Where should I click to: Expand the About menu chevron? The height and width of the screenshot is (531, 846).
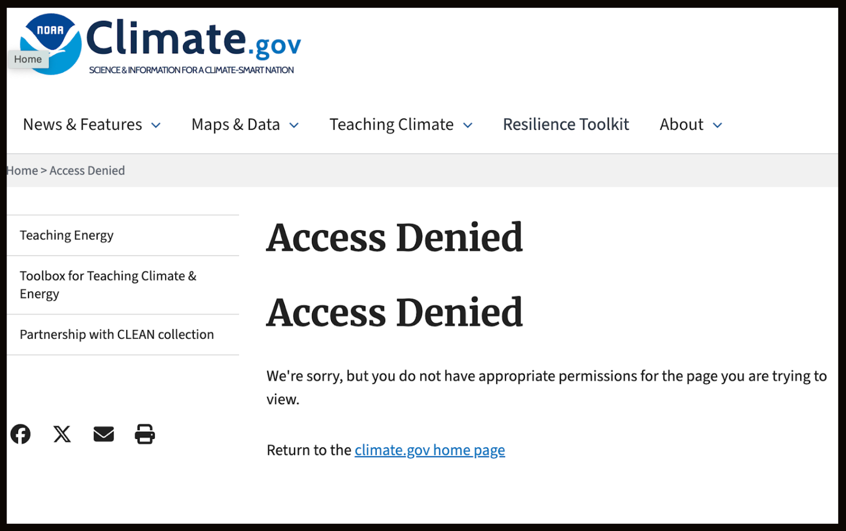717,125
